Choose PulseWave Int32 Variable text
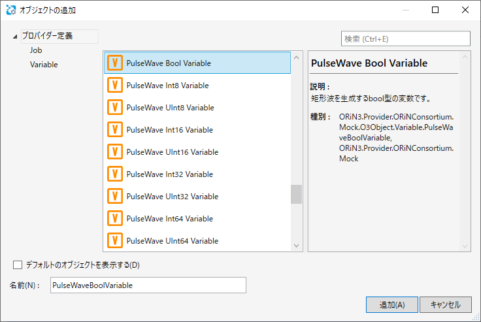 point(170,174)
